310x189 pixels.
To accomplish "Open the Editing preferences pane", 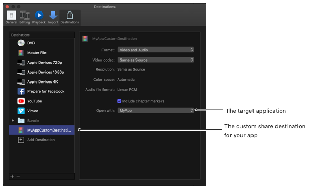I will (x=25, y=18).
